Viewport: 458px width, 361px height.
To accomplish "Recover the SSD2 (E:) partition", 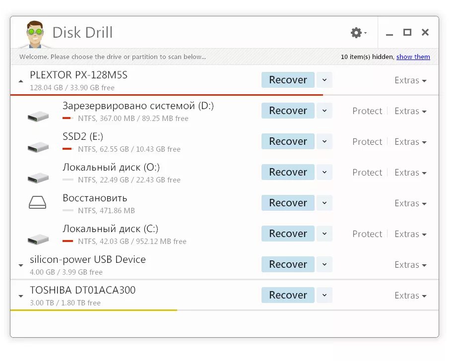I will [x=288, y=141].
